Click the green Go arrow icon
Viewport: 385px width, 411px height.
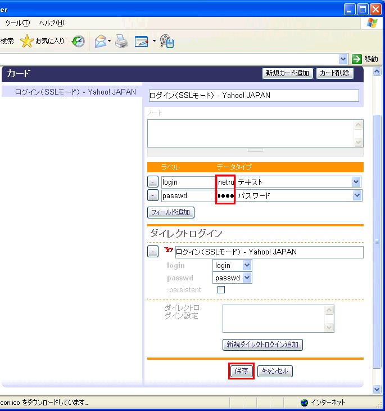(356, 59)
